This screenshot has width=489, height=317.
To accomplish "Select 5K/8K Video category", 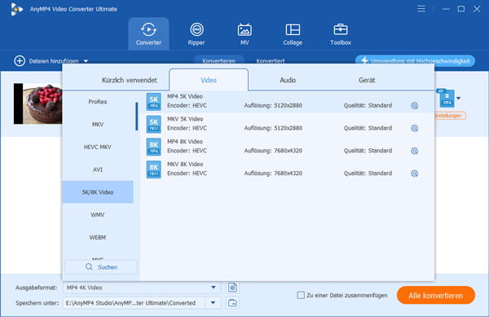I will pos(98,192).
